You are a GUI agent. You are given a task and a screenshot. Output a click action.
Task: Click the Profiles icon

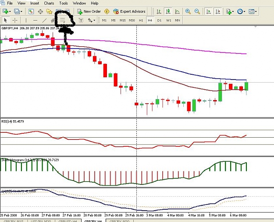[x=17, y=11]
